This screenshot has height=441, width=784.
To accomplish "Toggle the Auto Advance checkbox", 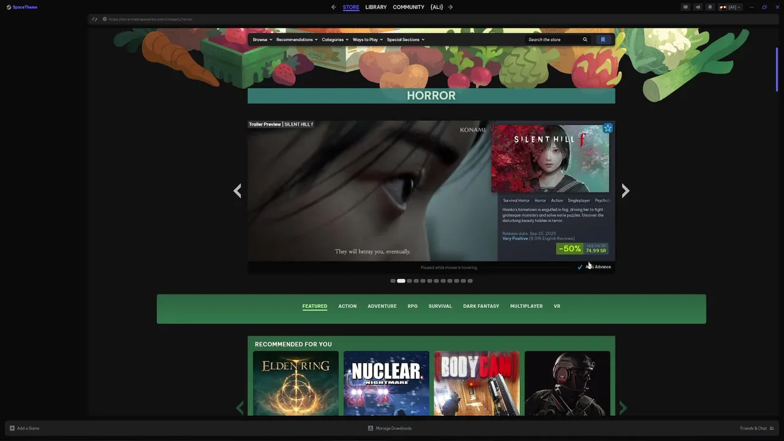I will coord(580,267).
